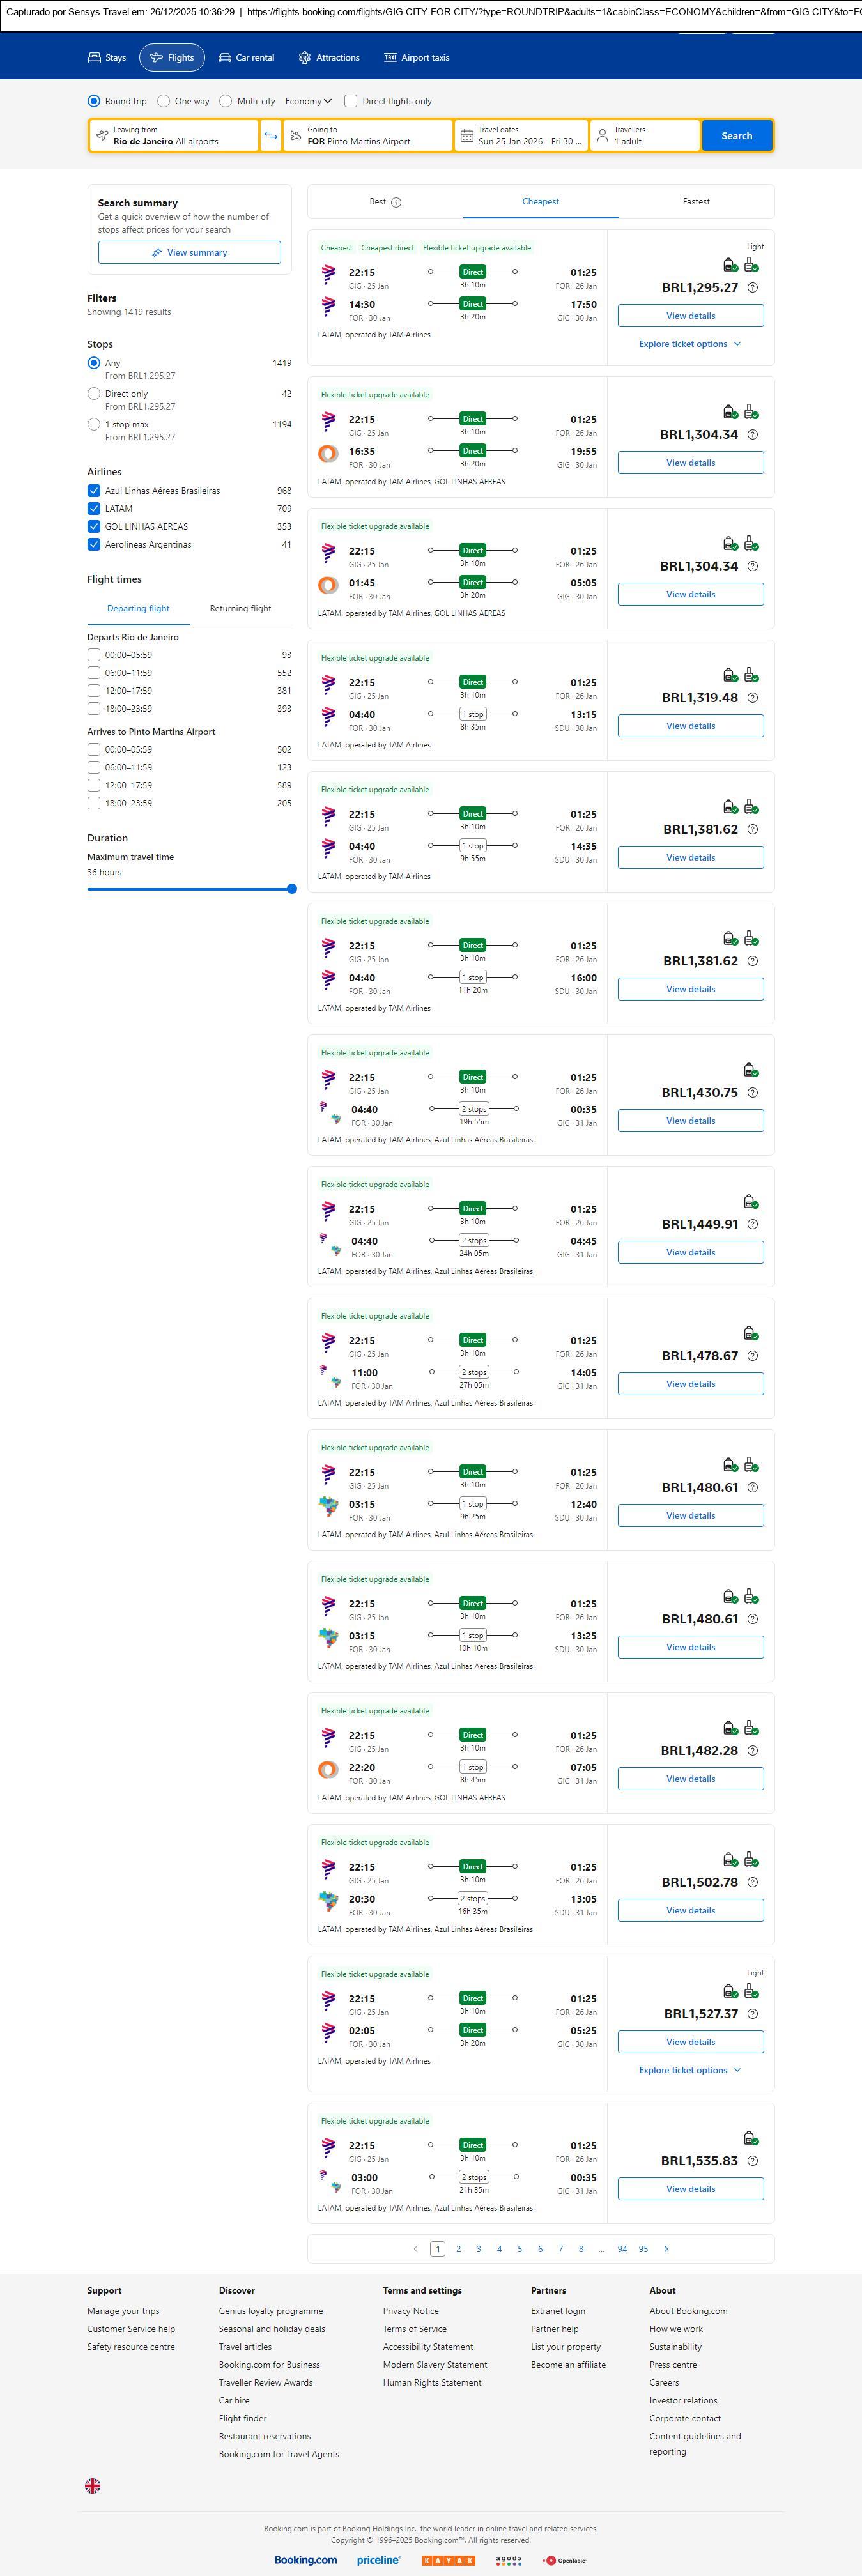Open the Economy cabin class dropdown

[308, 101]
